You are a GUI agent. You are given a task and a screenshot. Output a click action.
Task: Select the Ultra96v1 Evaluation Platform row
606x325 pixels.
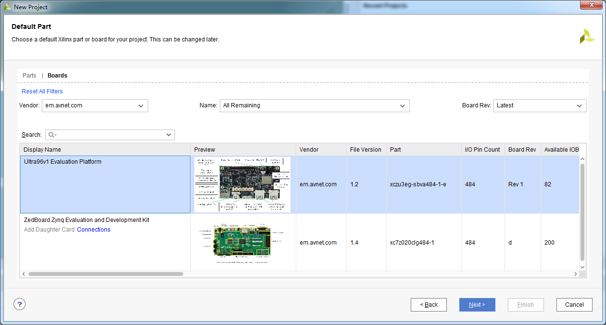click(x=299, y=184)
